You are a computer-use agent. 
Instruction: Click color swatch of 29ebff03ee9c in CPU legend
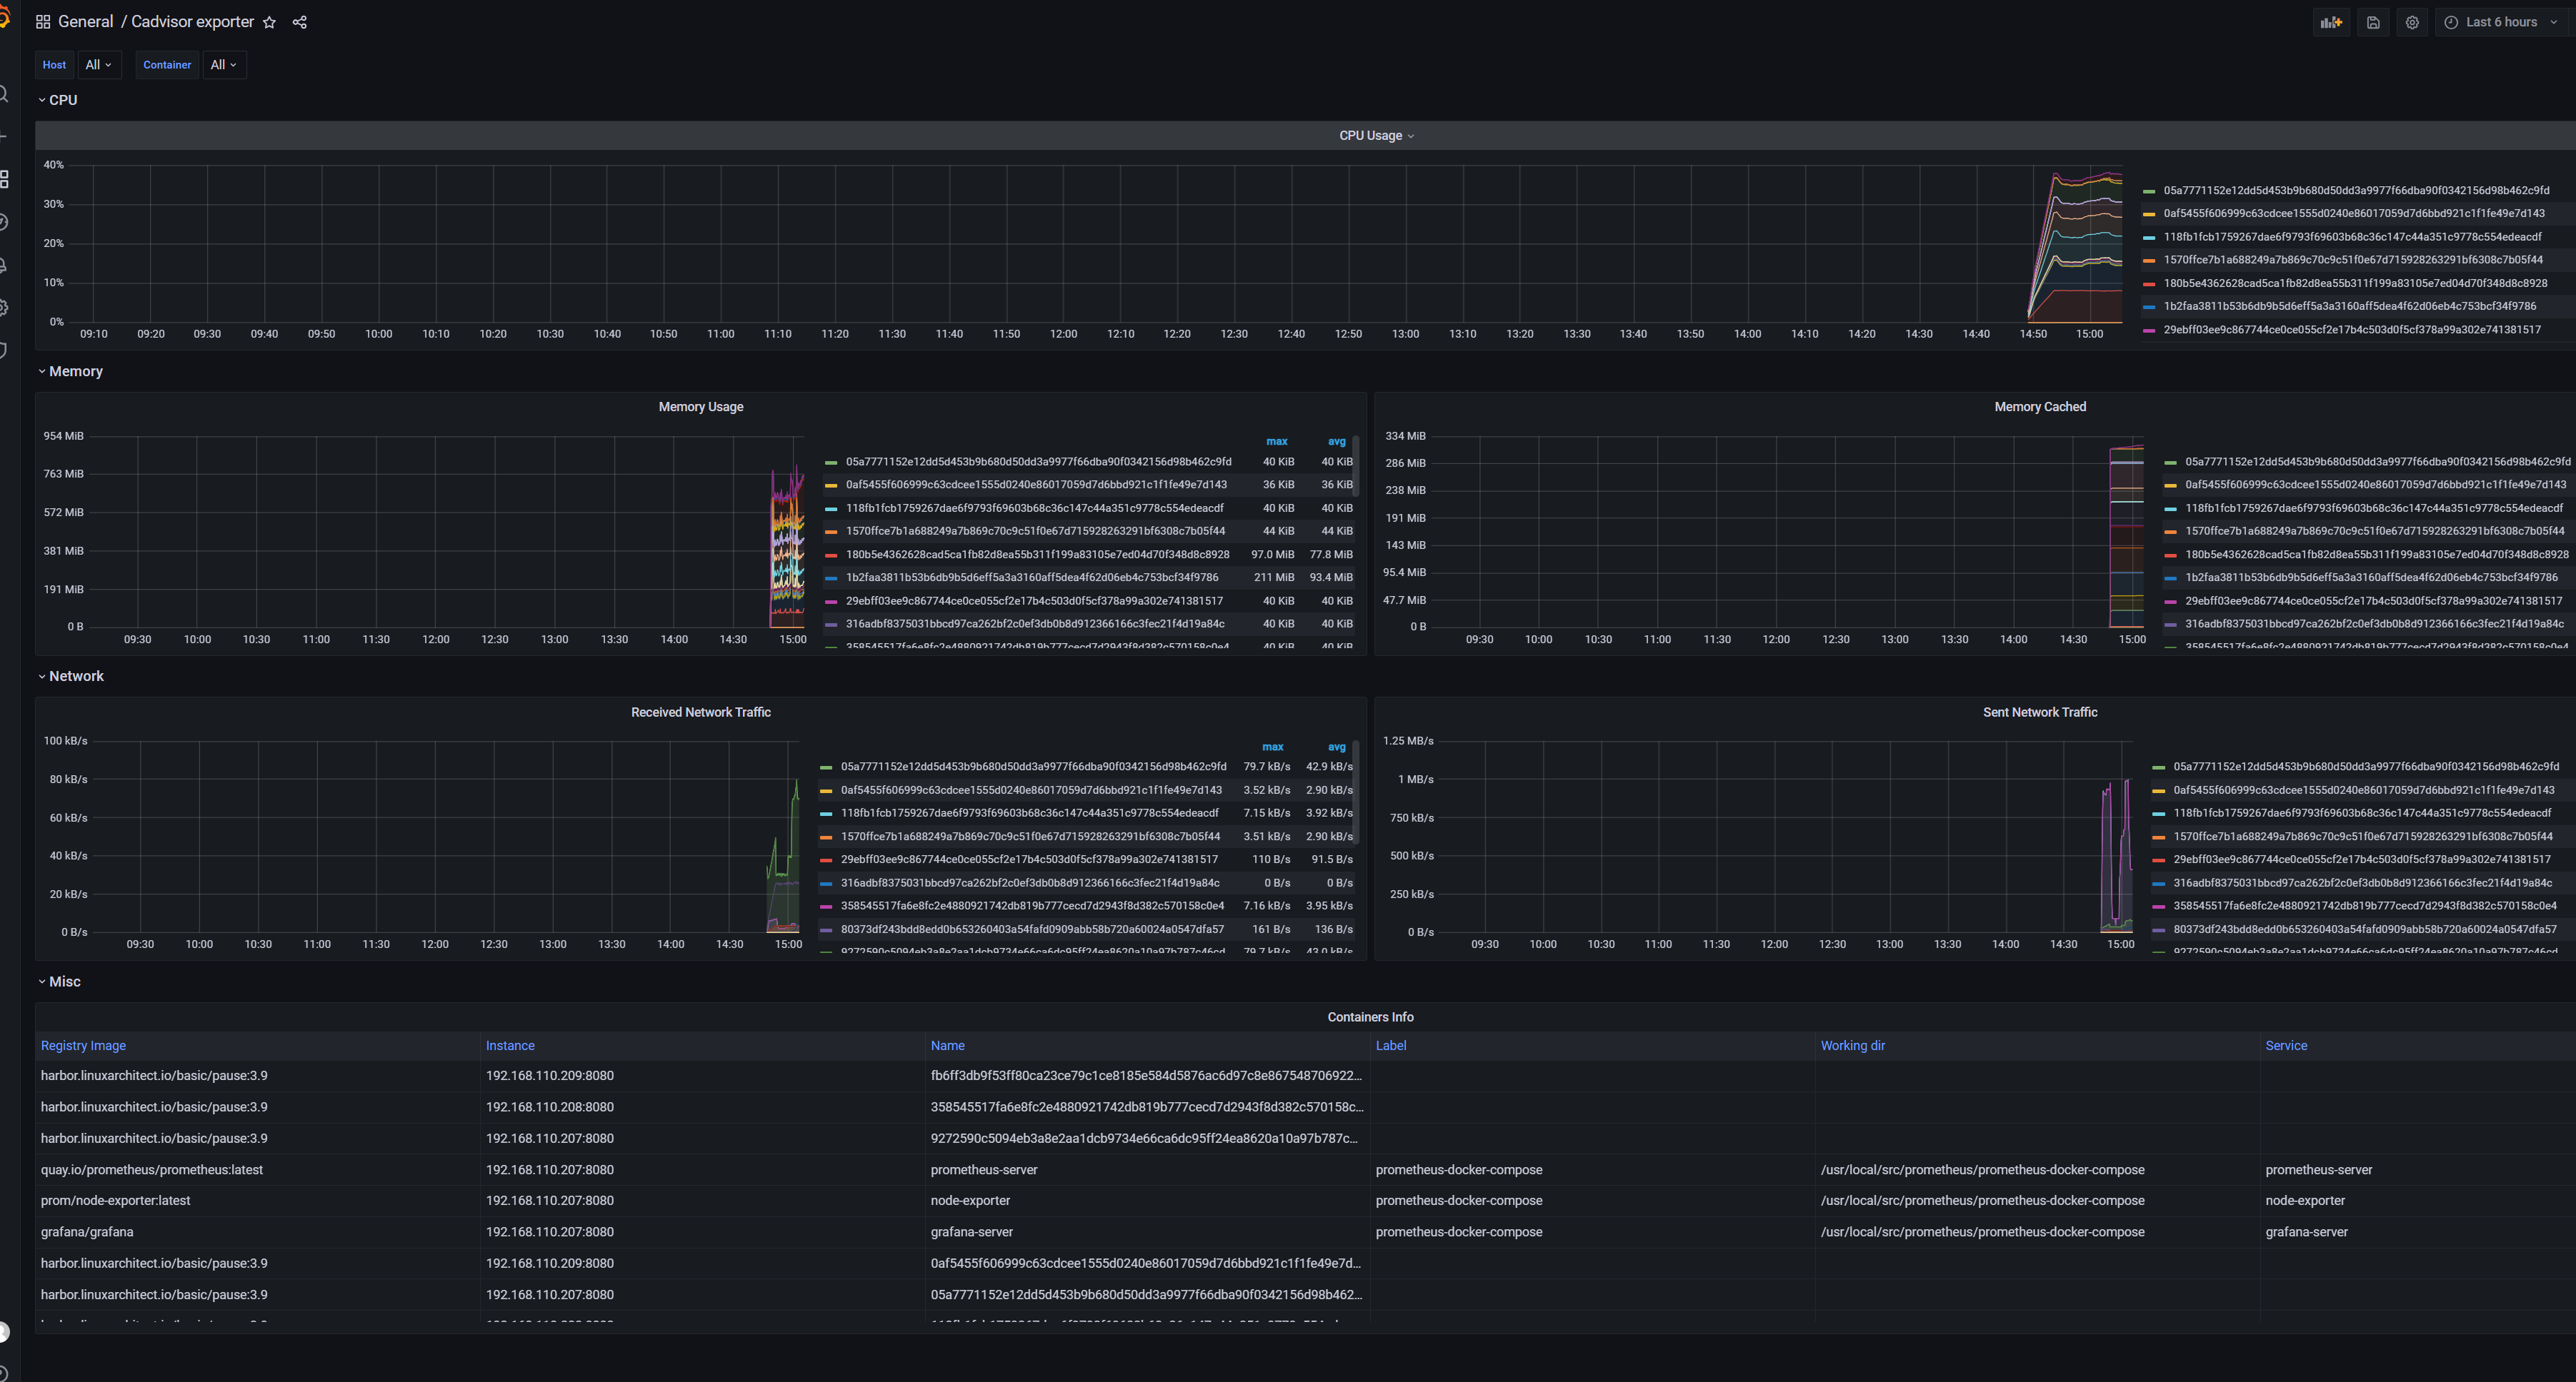[x=2149, y=330]
